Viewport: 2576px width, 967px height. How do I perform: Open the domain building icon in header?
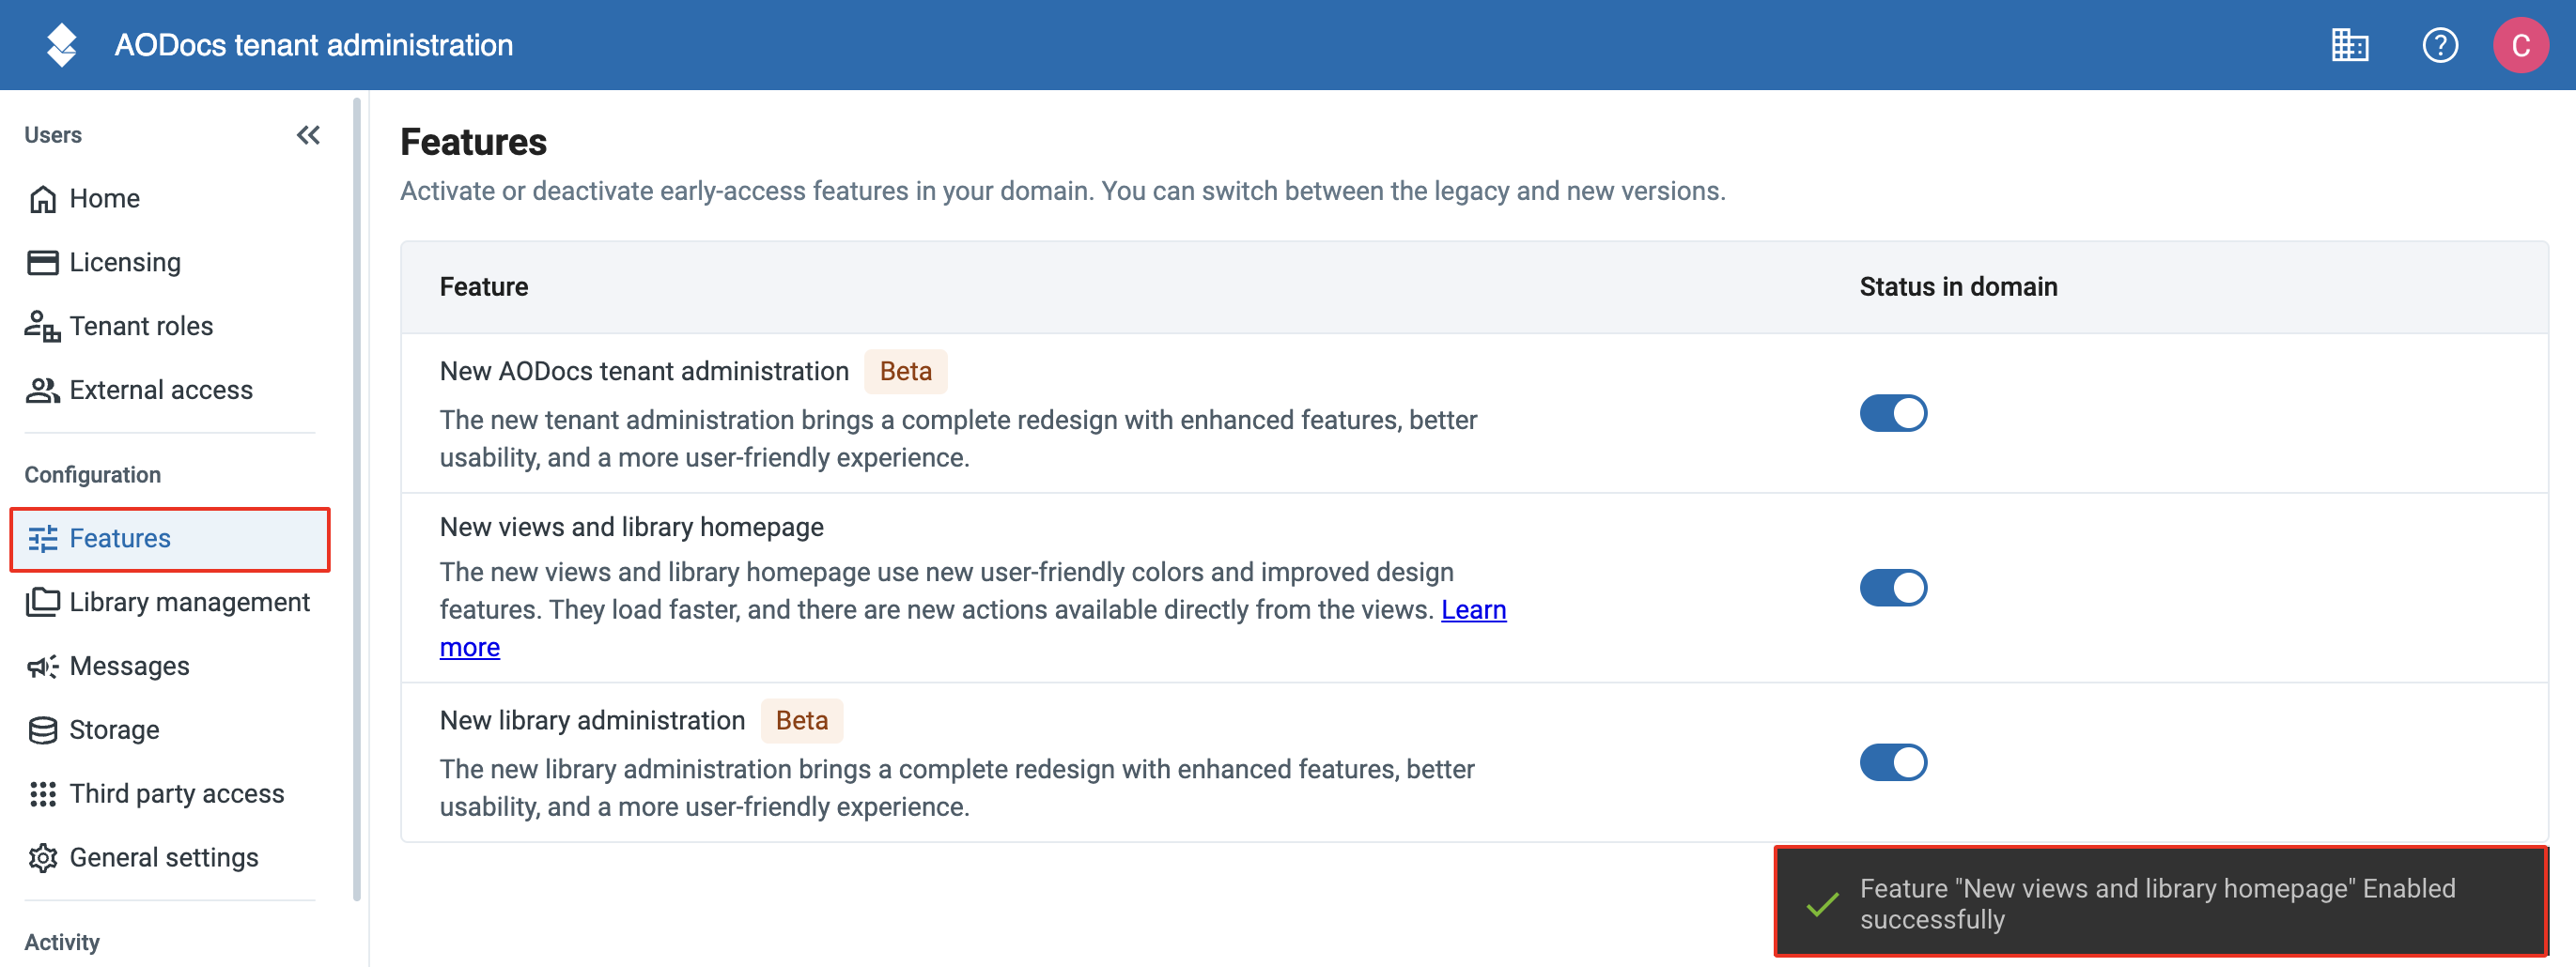click(x=2349, y=45)
